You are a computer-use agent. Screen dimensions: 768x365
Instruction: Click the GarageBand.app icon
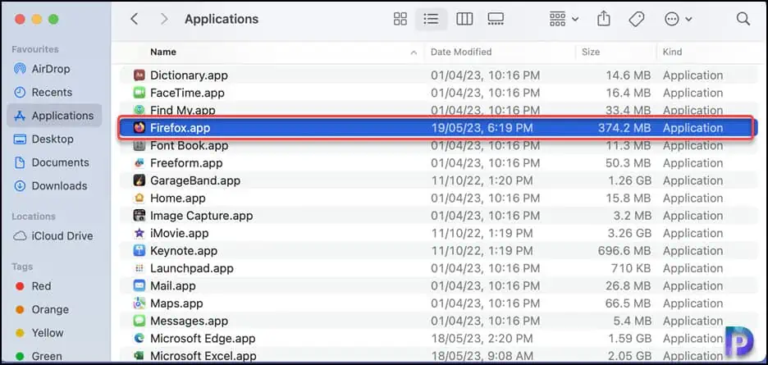(139, 180)
